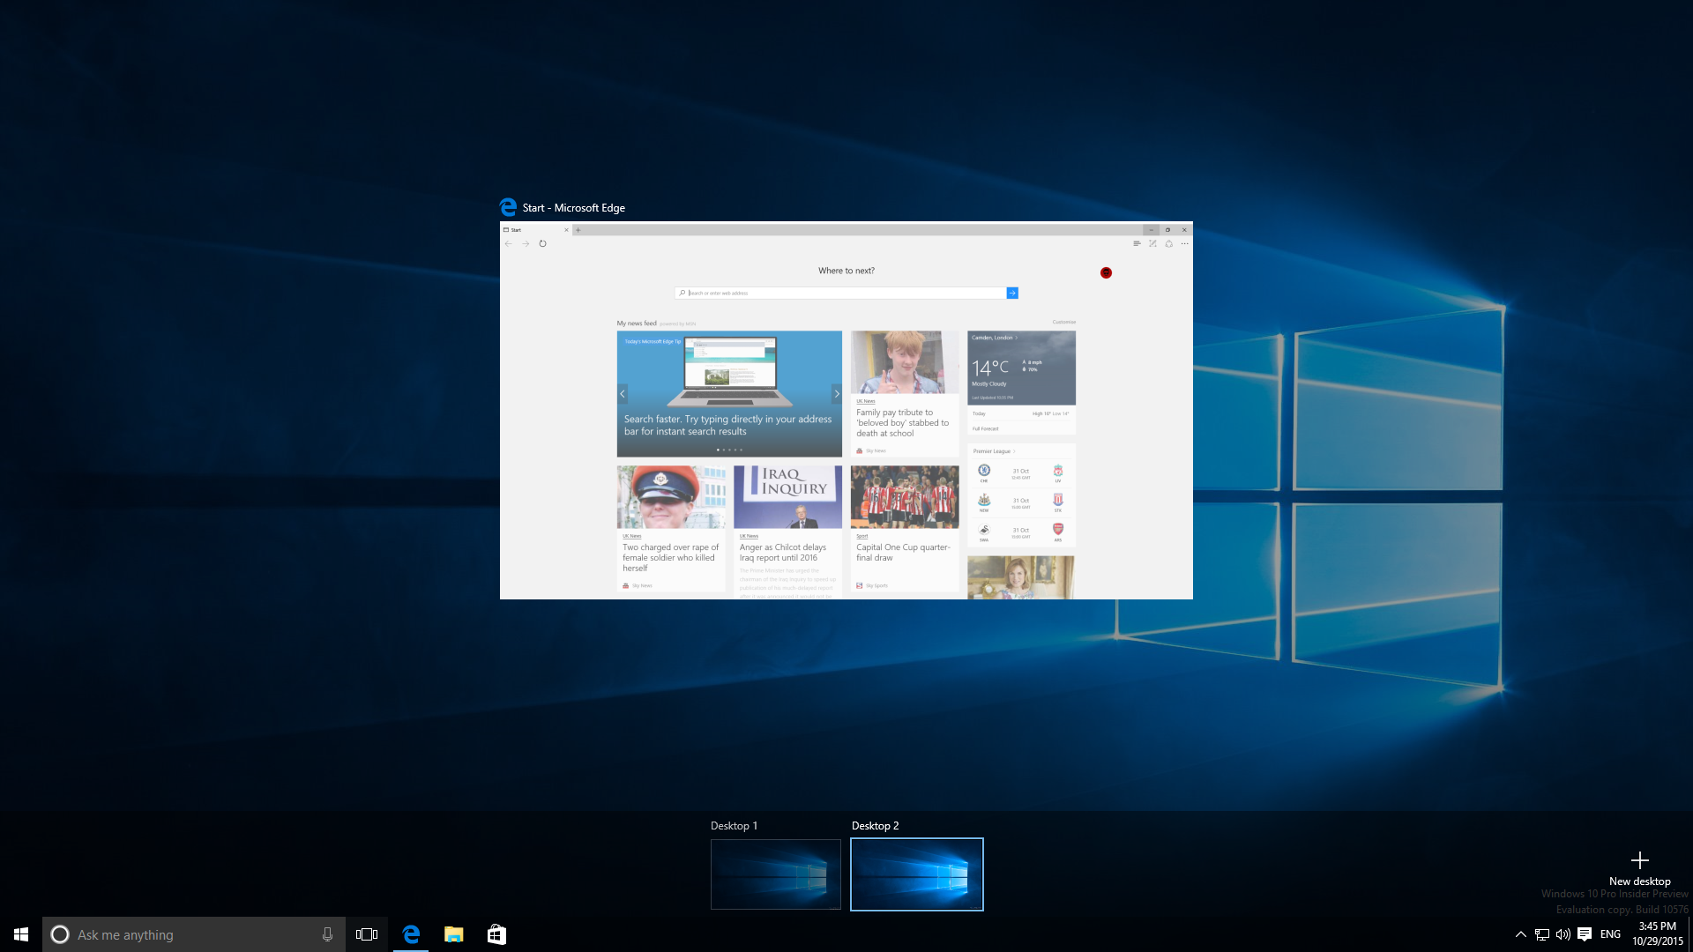This screenshot has width=1693, height=952.
Task: Click the Cortana circle icon
Action: coord(60,934)
